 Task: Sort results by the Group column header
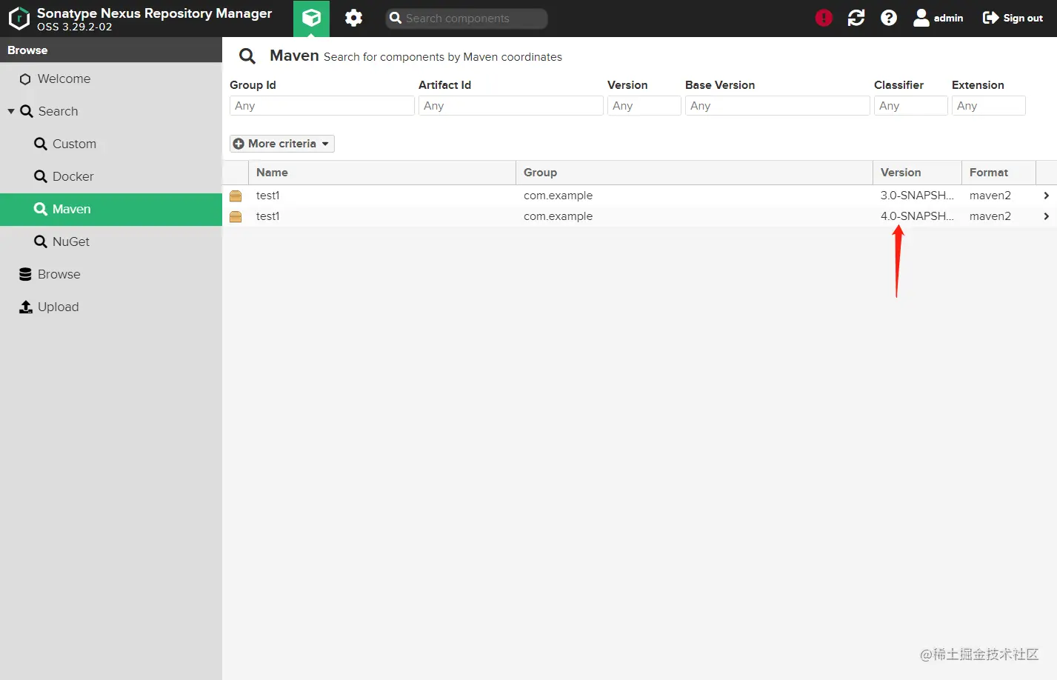[694, 173]
